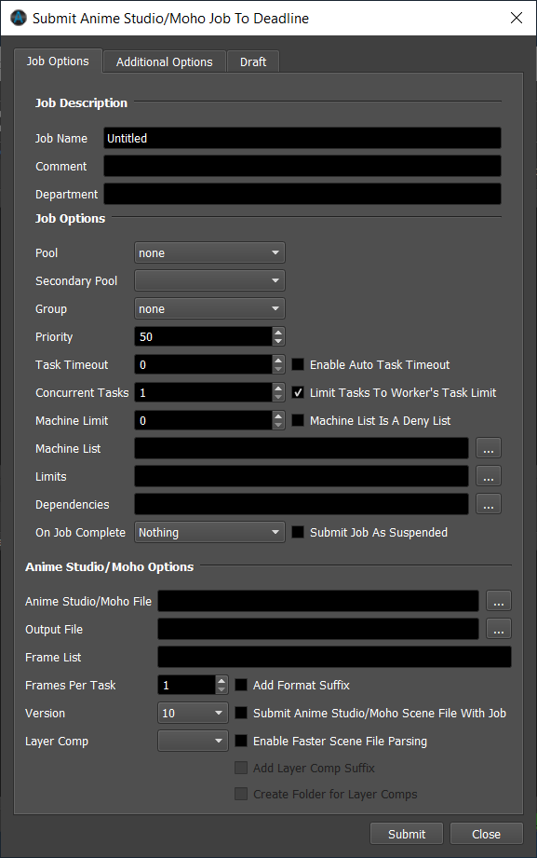Click the Concurrent Tasks value field
This screenshot has height=858, width=537.
tap(204, 392)
